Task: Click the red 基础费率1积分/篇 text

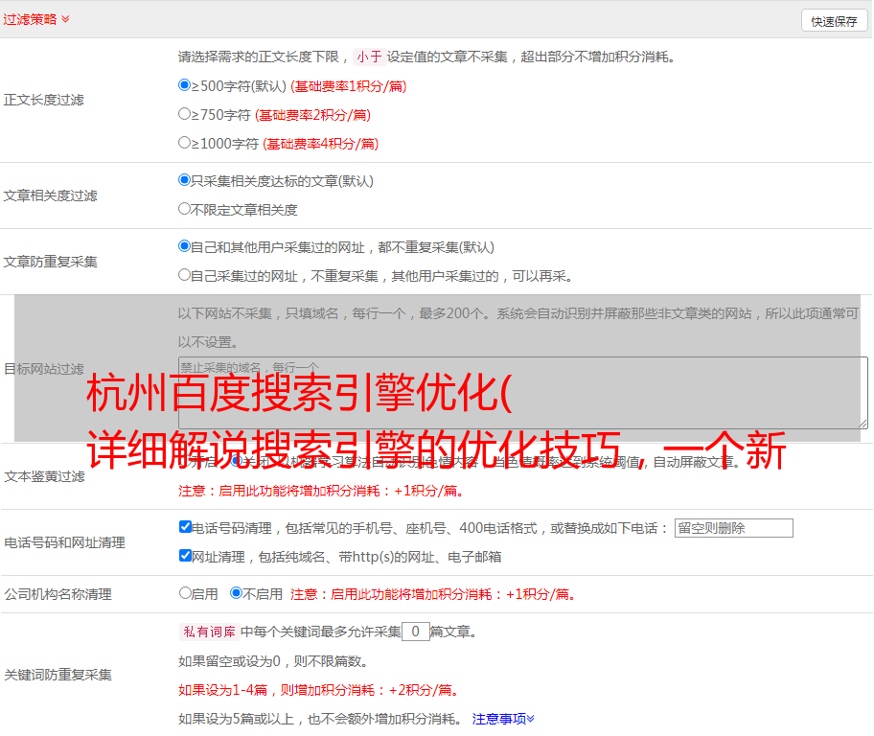Action: click(x=349, y=86)
